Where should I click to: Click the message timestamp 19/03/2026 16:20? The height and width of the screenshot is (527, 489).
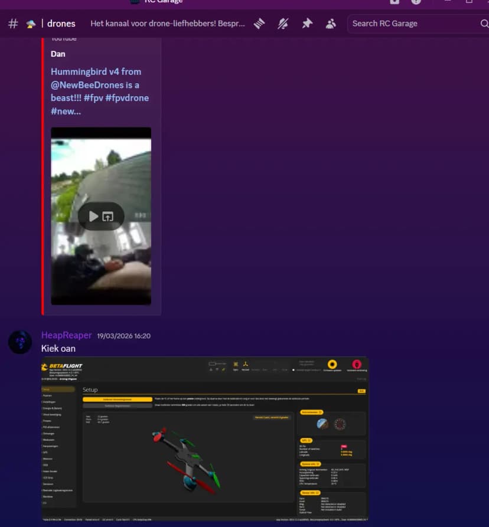click(x=124, y=336)
